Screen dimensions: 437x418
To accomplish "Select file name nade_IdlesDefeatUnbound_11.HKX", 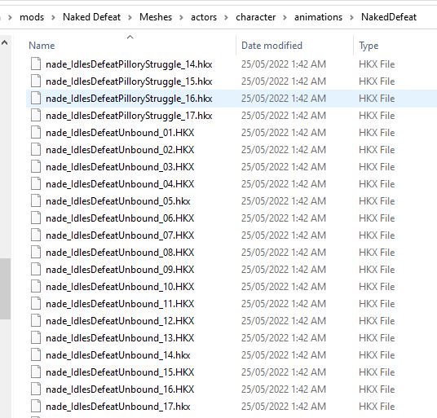I will (120, 304).
